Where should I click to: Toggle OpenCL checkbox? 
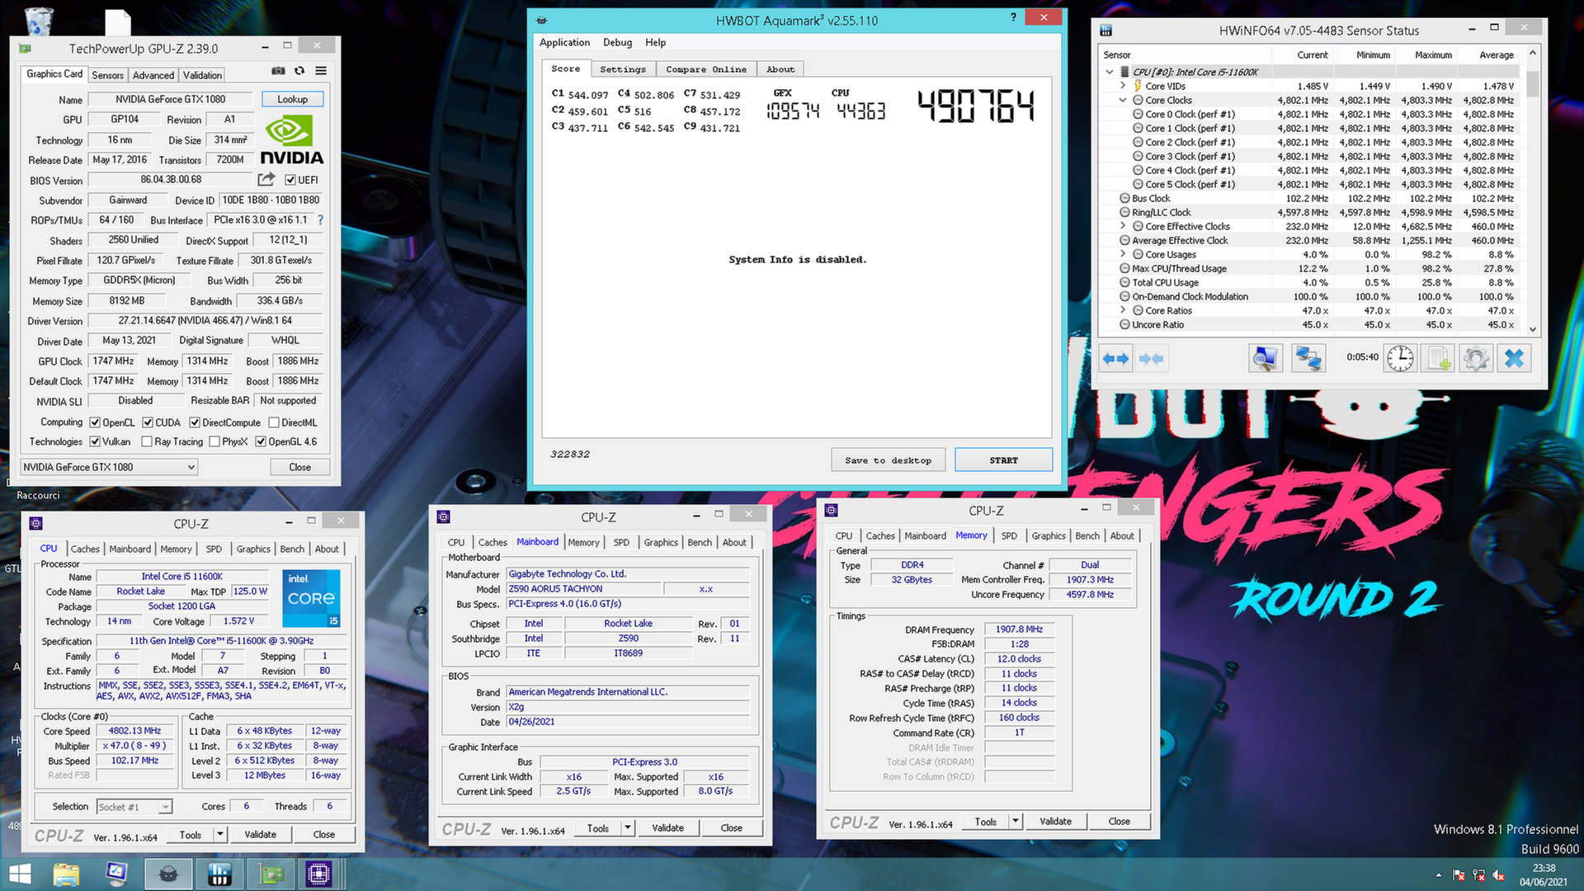click(x=95, y=422)
